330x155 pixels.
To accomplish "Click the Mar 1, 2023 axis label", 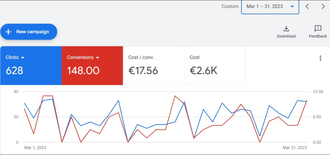I will tap(35, 148).
